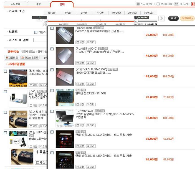The width and height of the screenshot is (195, 169).
Task: Open the 현대순정오디오H941FGN listing in new window
Action: tap(80, 104)
